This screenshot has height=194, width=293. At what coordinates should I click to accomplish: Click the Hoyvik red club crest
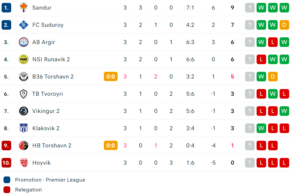click(24, 163)
